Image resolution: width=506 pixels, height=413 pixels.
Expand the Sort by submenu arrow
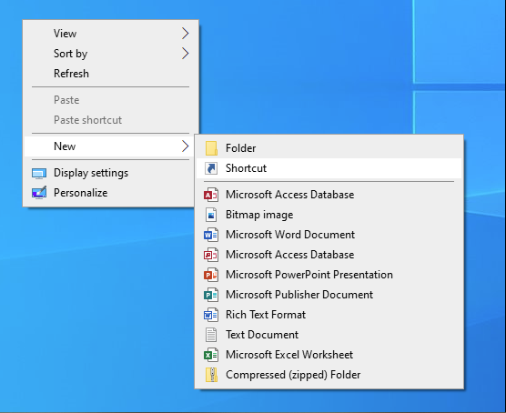185,54
